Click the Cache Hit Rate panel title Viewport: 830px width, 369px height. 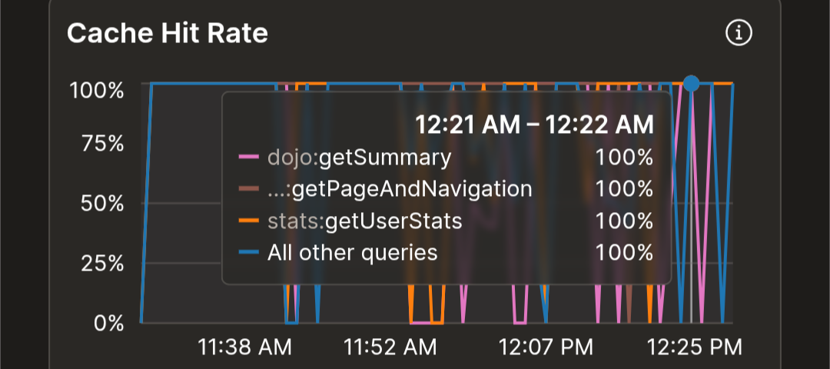[168, 33]
